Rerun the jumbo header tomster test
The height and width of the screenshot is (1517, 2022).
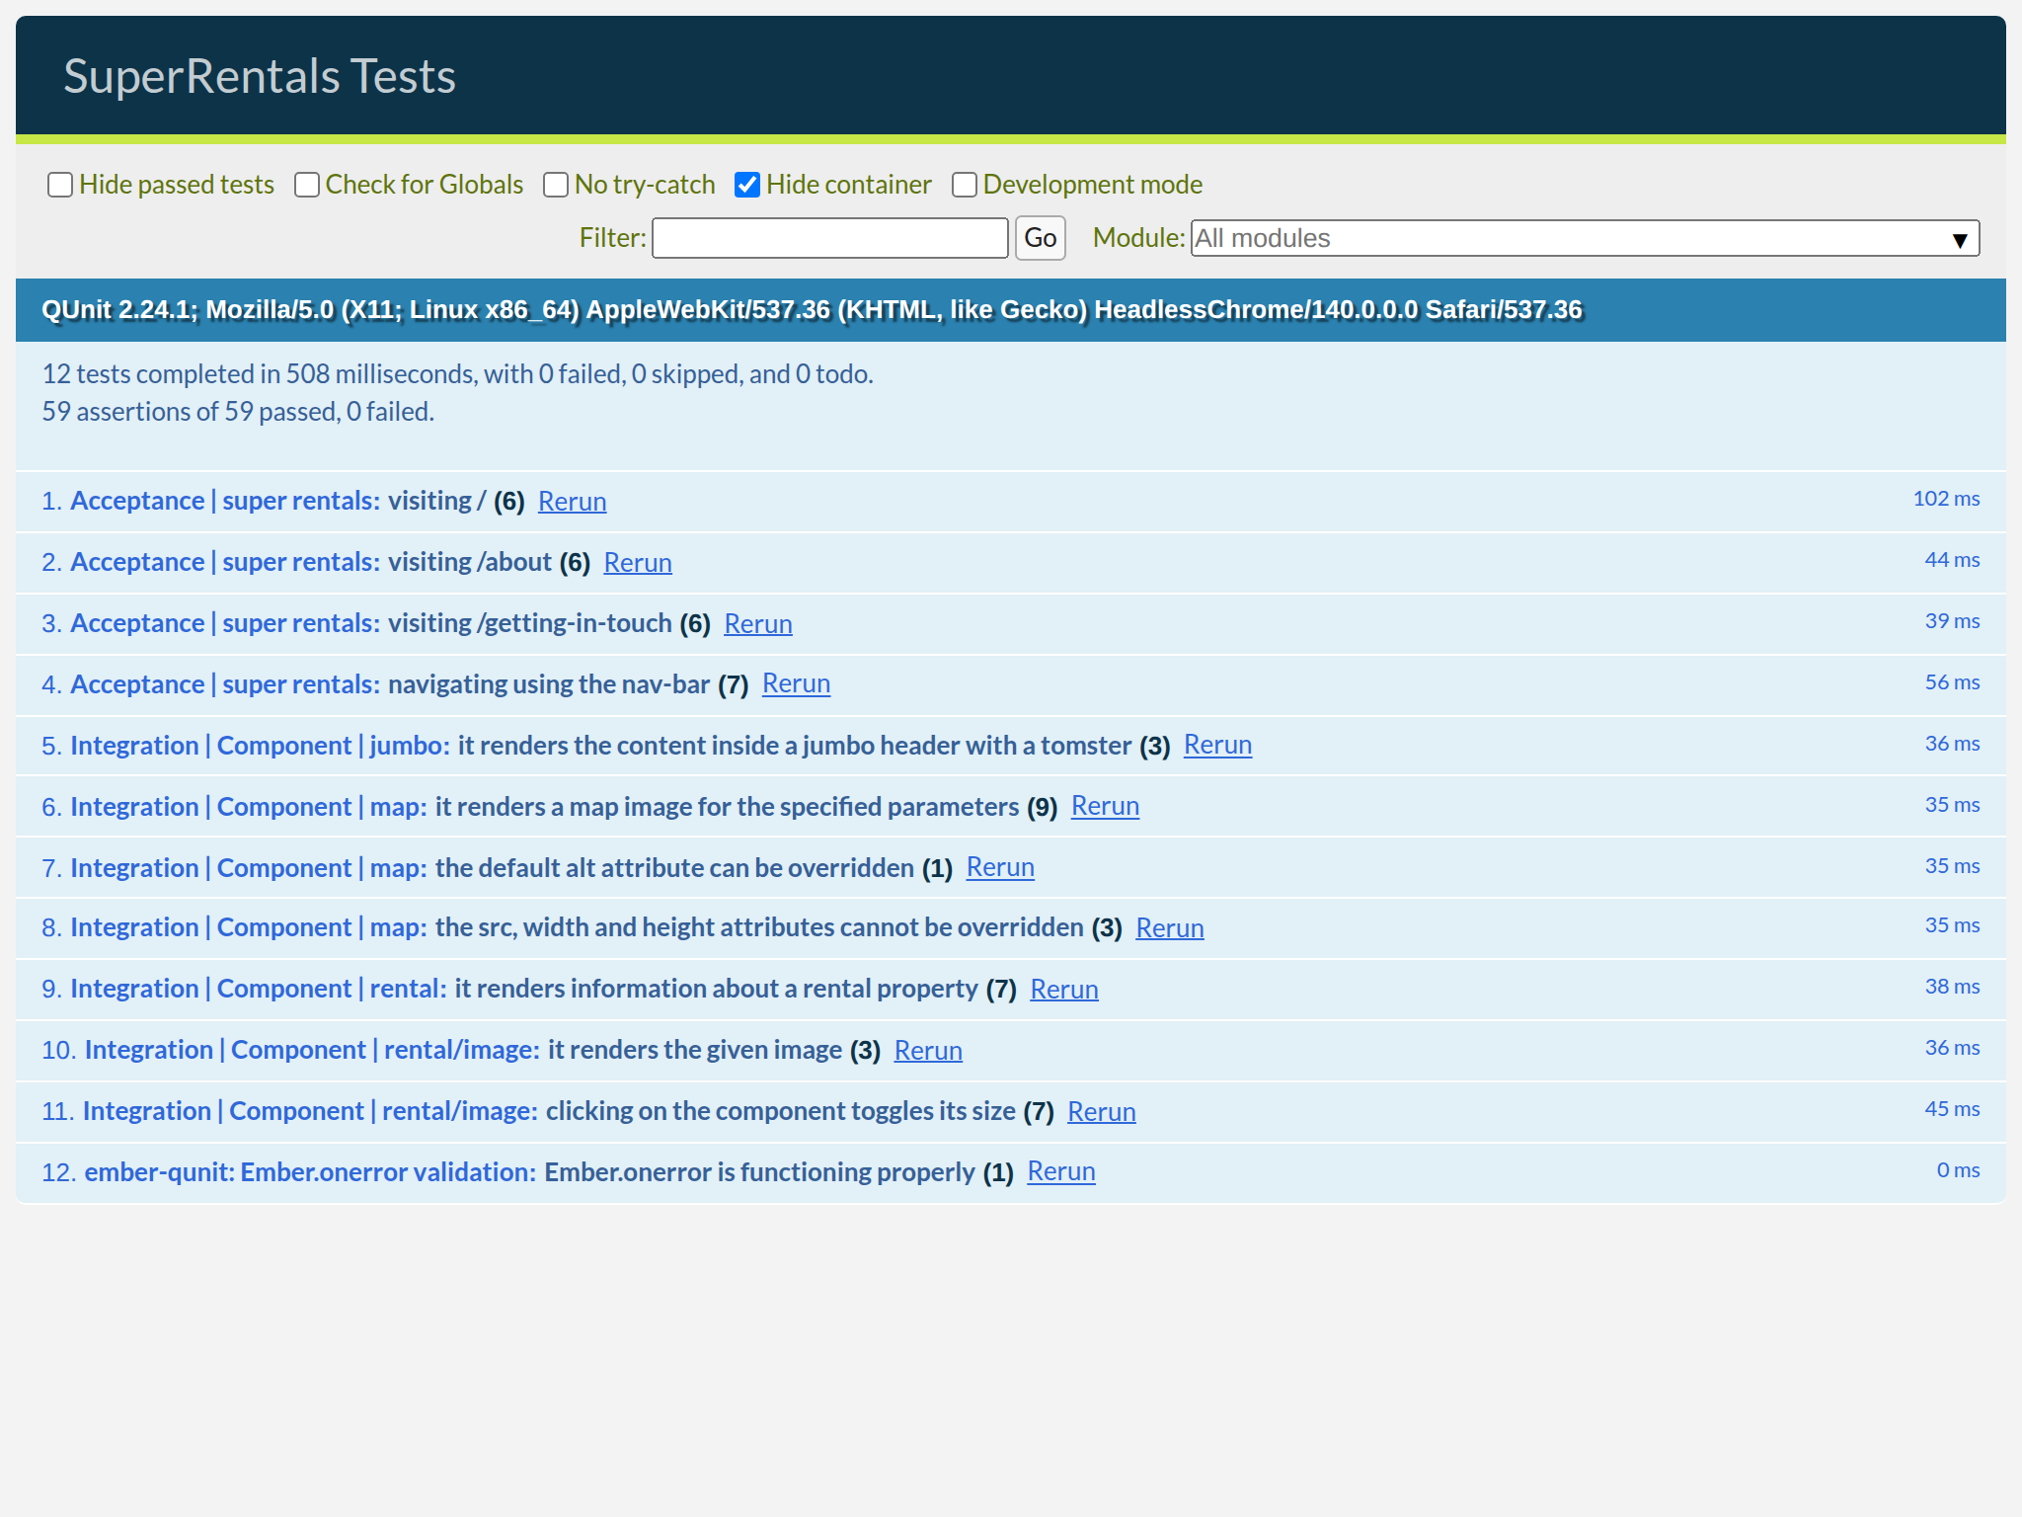1217,746
